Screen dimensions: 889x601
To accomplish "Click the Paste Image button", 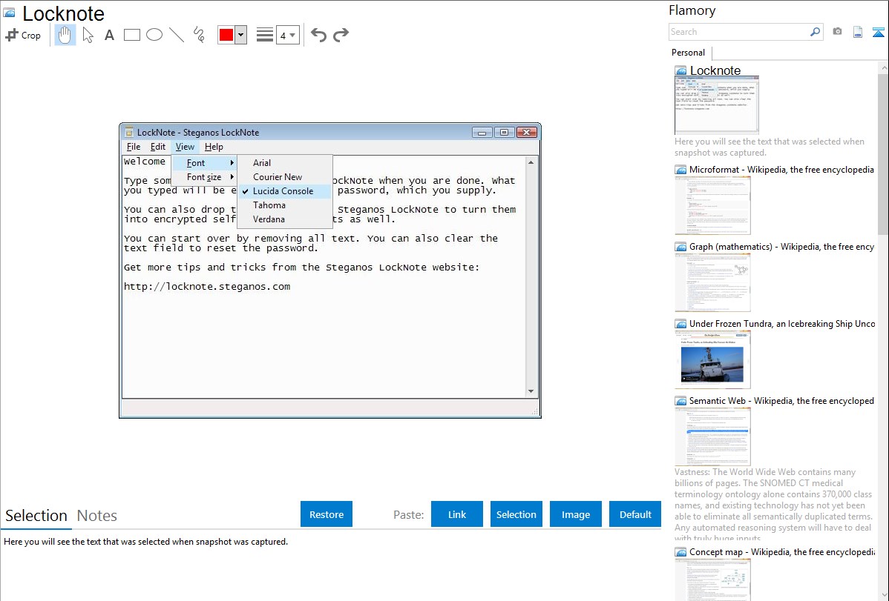I will [576, 514].
